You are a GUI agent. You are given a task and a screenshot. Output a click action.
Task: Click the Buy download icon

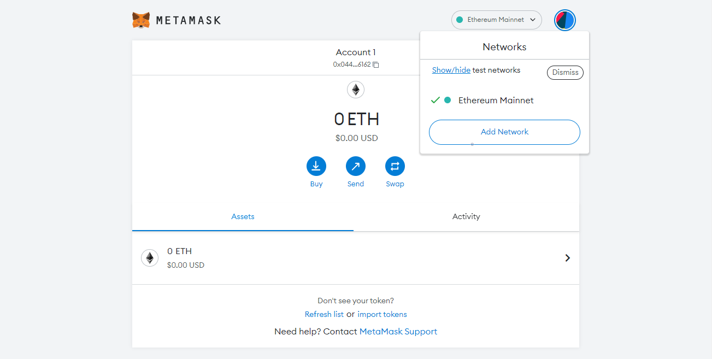pos(316,166)
